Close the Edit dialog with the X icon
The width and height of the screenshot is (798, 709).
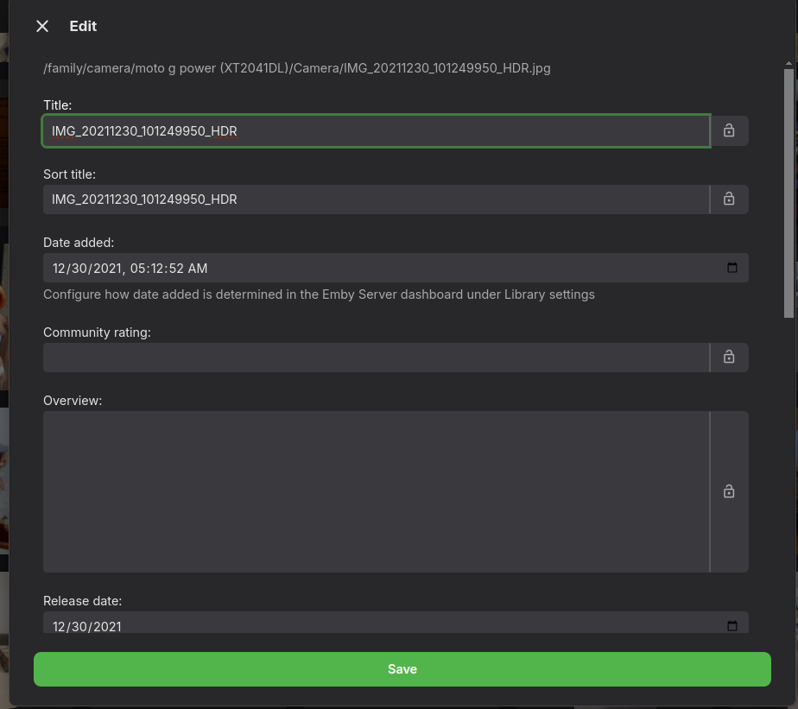click(x=42, y=27)
